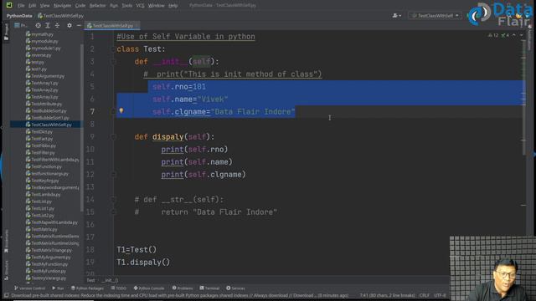Open the TestClassWithSelf run configuration dropdown
This screenshot has height=301, width=536.
point(435,16)
